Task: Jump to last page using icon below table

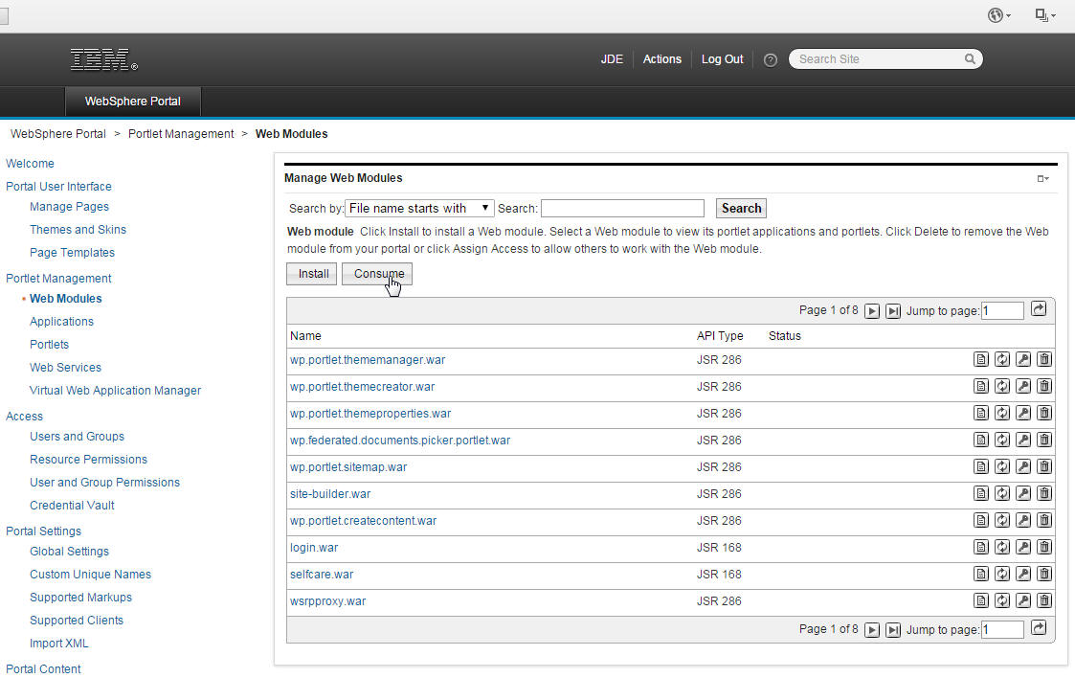Action: pyautogui.click(x=892, y=630)
